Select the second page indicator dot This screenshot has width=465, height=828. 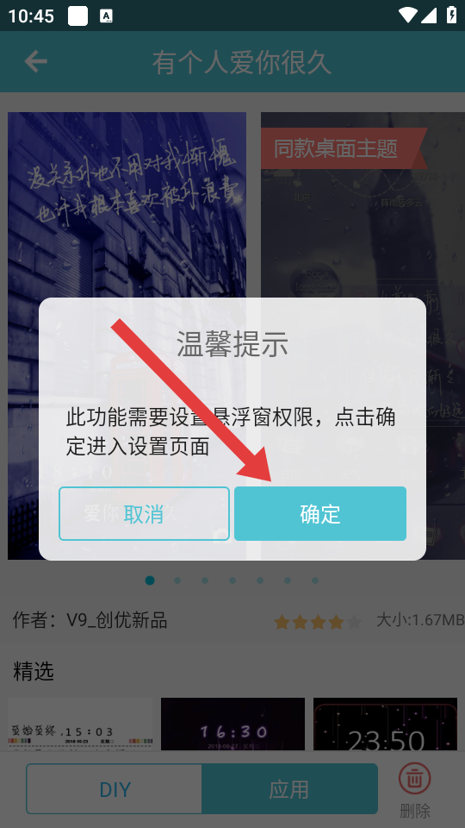click(x=177, y=580)
